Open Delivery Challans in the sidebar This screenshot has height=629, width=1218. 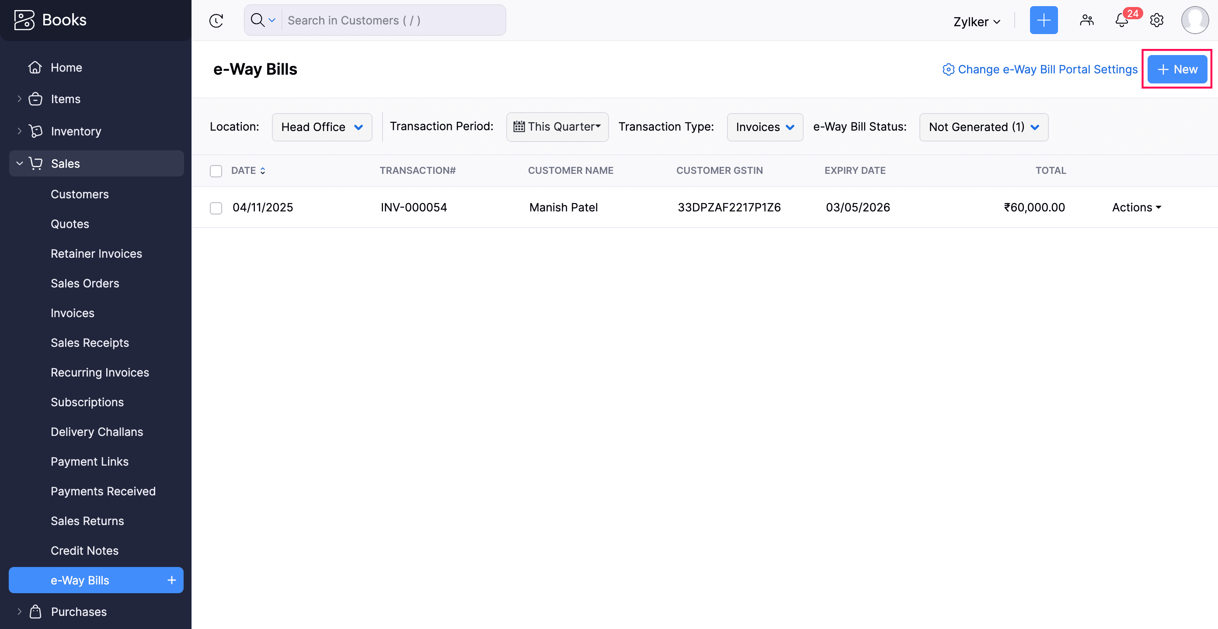pos(97,432)
